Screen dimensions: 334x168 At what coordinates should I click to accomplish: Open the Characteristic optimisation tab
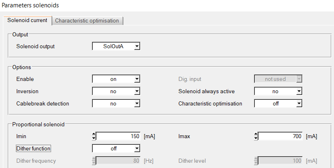point(87,21)
